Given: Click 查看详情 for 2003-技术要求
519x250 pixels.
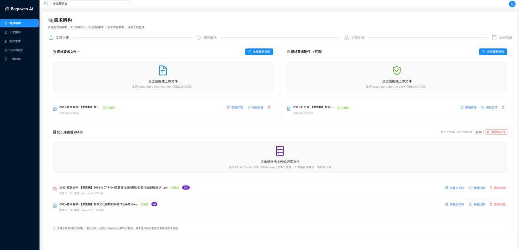Looking at the screenshot, I should (x=235, y=108).
